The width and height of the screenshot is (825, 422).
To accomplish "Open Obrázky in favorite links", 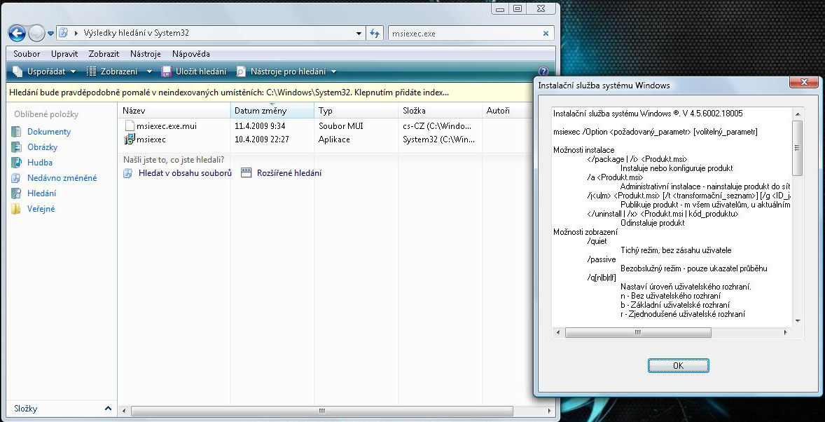I will tap(42, 147).
